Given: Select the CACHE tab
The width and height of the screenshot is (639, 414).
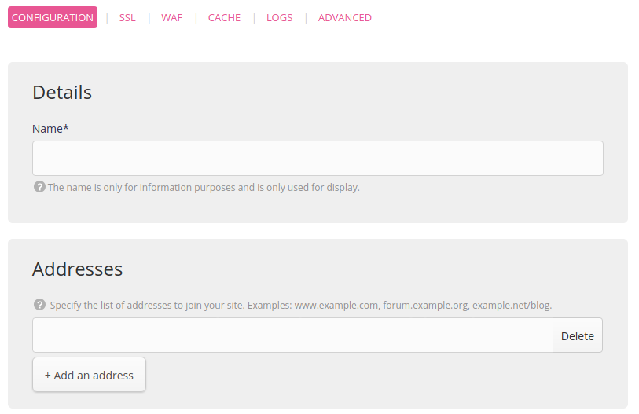Looking at the screenshot, I should click(x=224, y=17).
